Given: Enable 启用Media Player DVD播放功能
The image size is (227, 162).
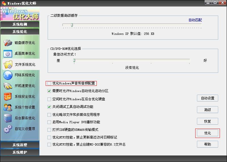Looking at the screenshot, I should click(x=49, y=122).
